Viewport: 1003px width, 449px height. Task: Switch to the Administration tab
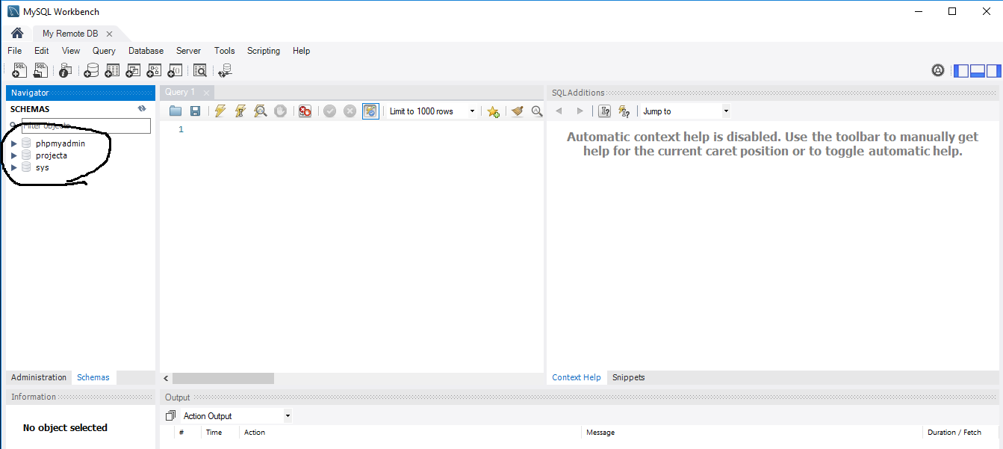tap(39, 377)
